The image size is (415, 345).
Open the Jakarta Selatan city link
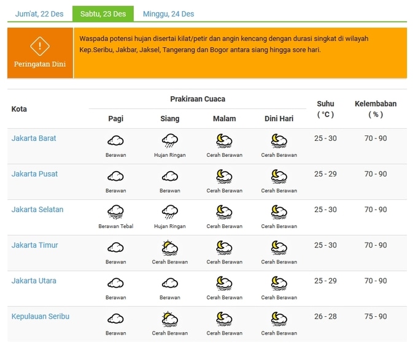[37, 210]
